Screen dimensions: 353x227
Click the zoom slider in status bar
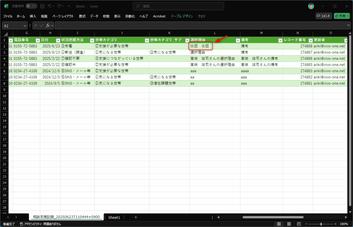(321, 224)
